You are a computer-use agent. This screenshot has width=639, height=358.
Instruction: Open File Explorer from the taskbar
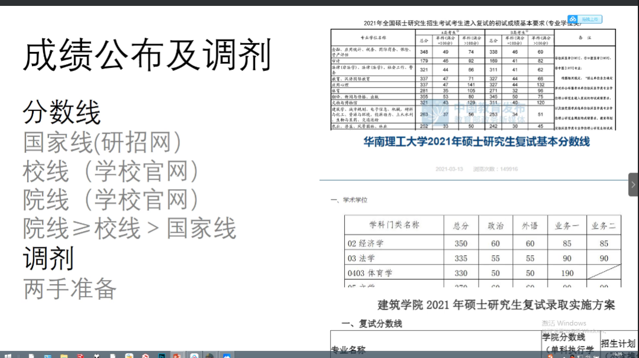[x=63, y=354]
